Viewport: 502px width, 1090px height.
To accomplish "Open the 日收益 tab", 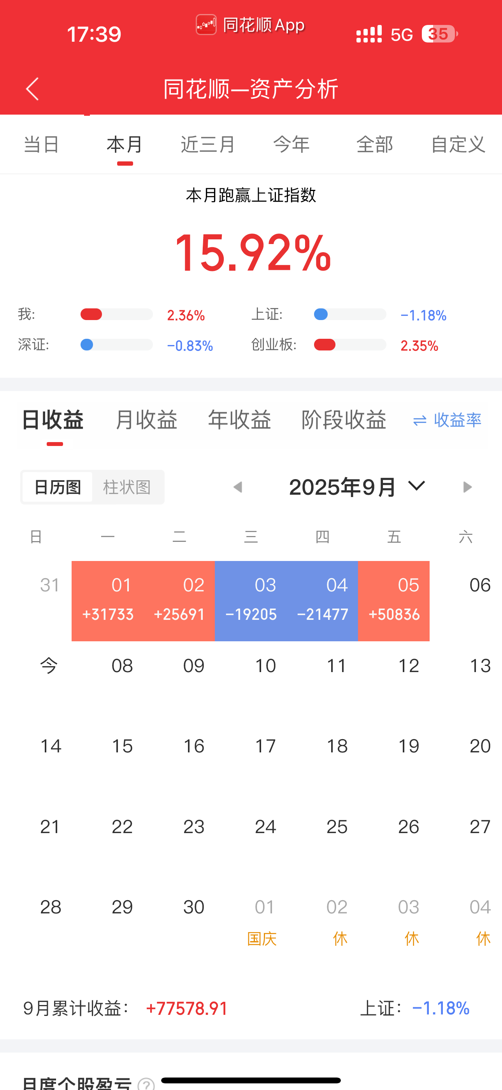I will (53, 420).
